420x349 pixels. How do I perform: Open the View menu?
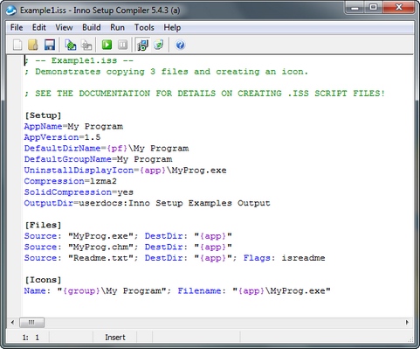(x=64, y=27)
